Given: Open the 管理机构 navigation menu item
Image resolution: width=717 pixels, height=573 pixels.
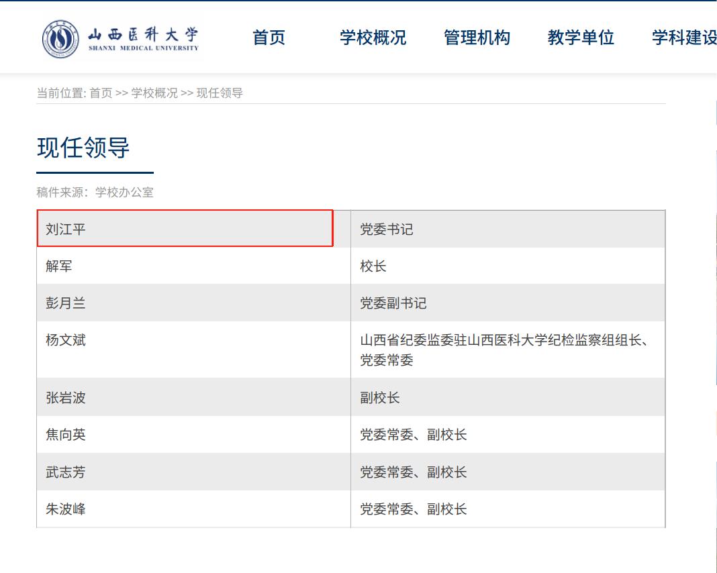Looking at the screenshot, I should 477,38.
